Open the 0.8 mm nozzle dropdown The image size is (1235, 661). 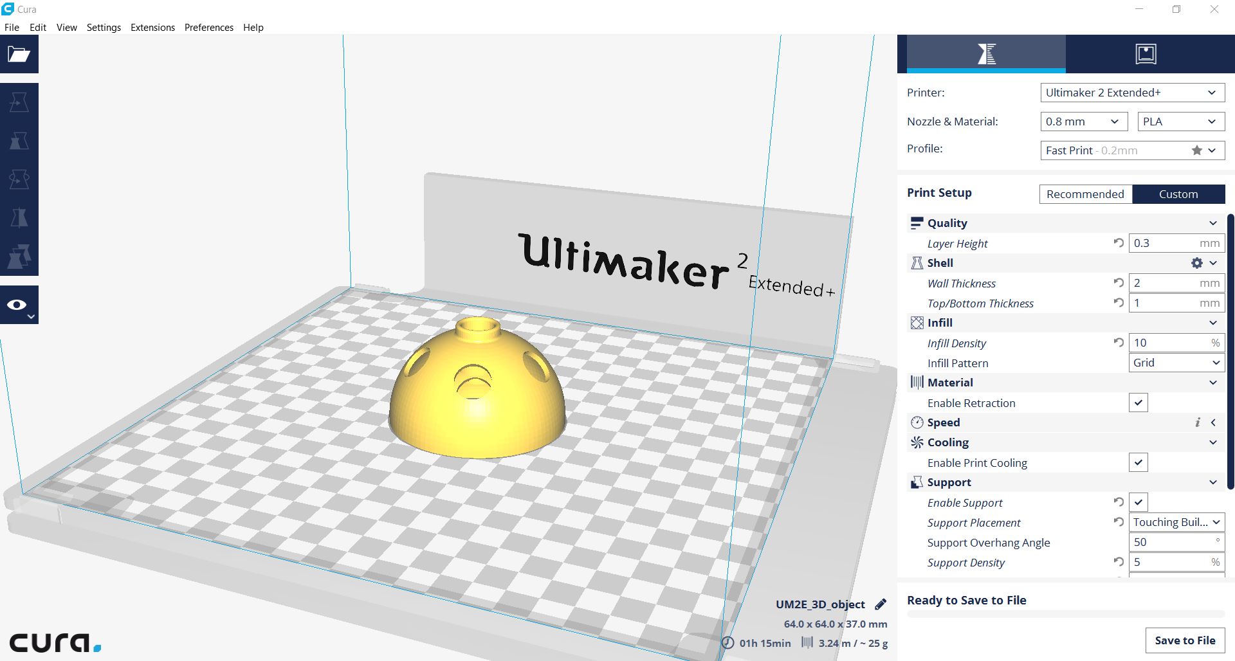pos(1084,122)
